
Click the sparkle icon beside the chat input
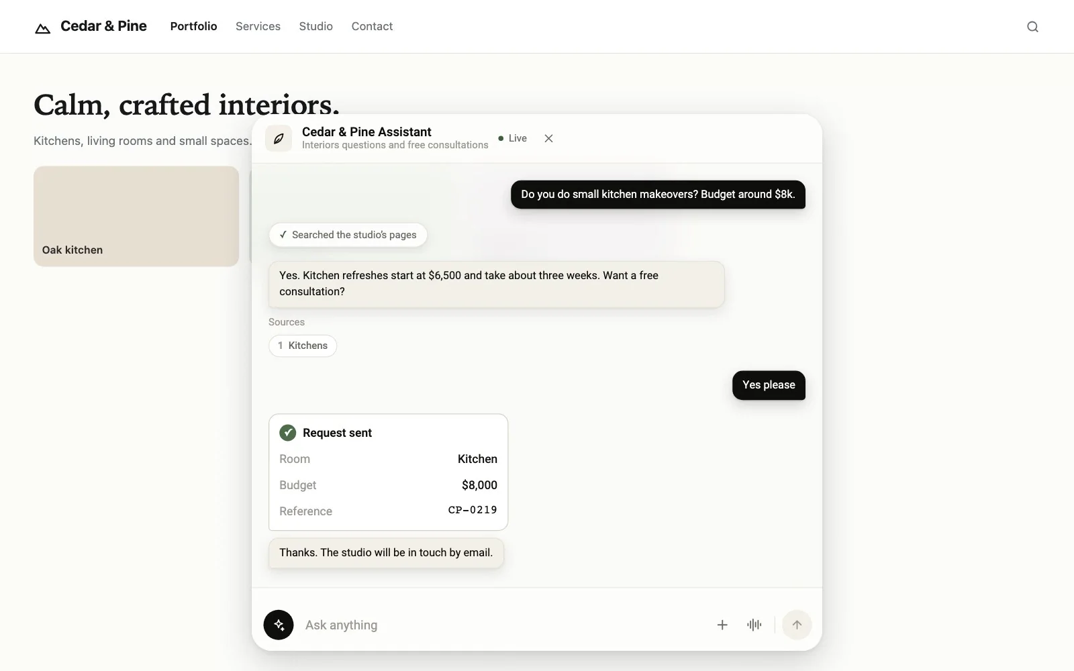tap(279, 625)
